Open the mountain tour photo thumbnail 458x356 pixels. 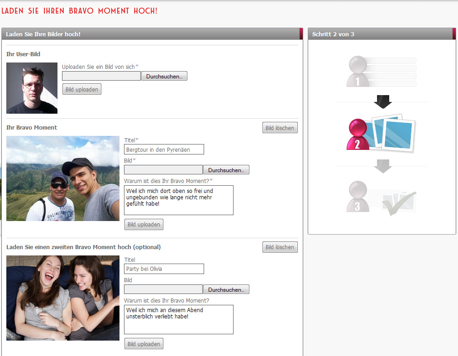click(63, 178)
